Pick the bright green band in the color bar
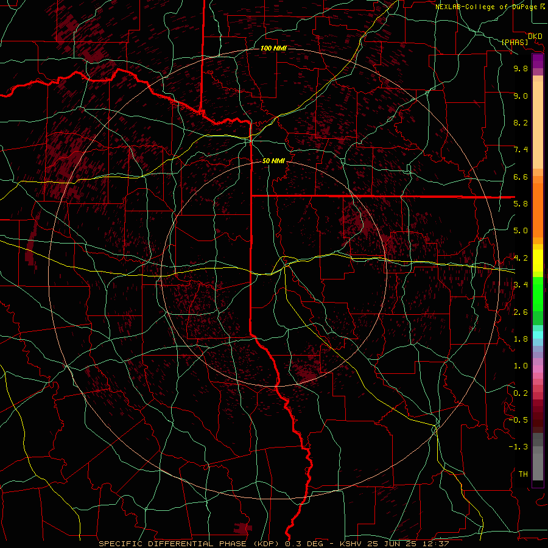 point(538,293)
